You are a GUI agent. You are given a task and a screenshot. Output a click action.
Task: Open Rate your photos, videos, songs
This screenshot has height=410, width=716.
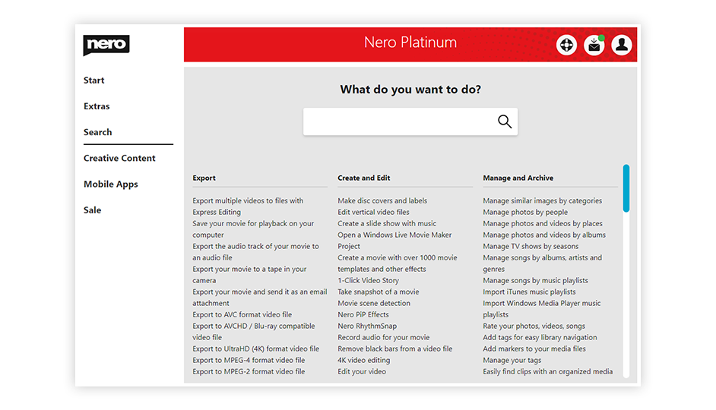tap(534, 326)
